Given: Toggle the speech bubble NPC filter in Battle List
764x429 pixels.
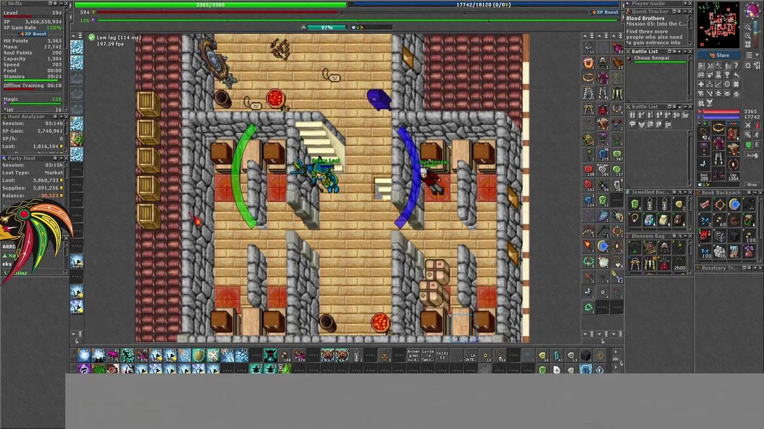Looking at the screenshot, I should [632, 124].
